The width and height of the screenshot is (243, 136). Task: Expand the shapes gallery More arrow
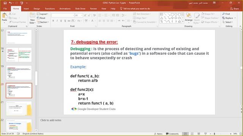[x=183, y=22]
